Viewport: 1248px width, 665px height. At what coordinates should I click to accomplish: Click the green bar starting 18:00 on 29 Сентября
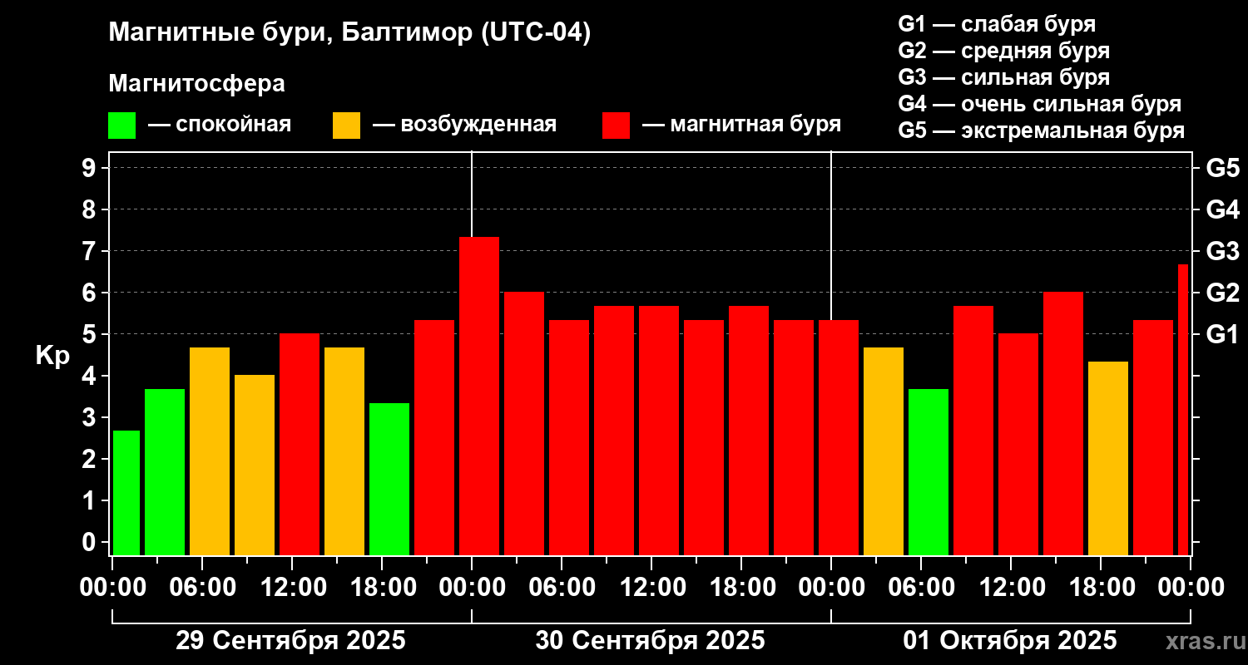coord(389,479)
